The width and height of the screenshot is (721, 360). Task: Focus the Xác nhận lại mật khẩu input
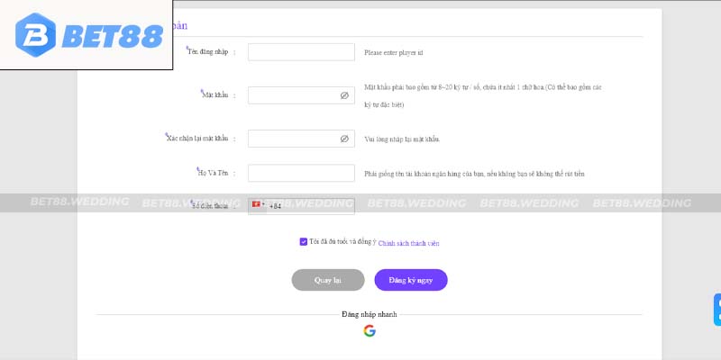pyautogui.click(x=301, y=139)
